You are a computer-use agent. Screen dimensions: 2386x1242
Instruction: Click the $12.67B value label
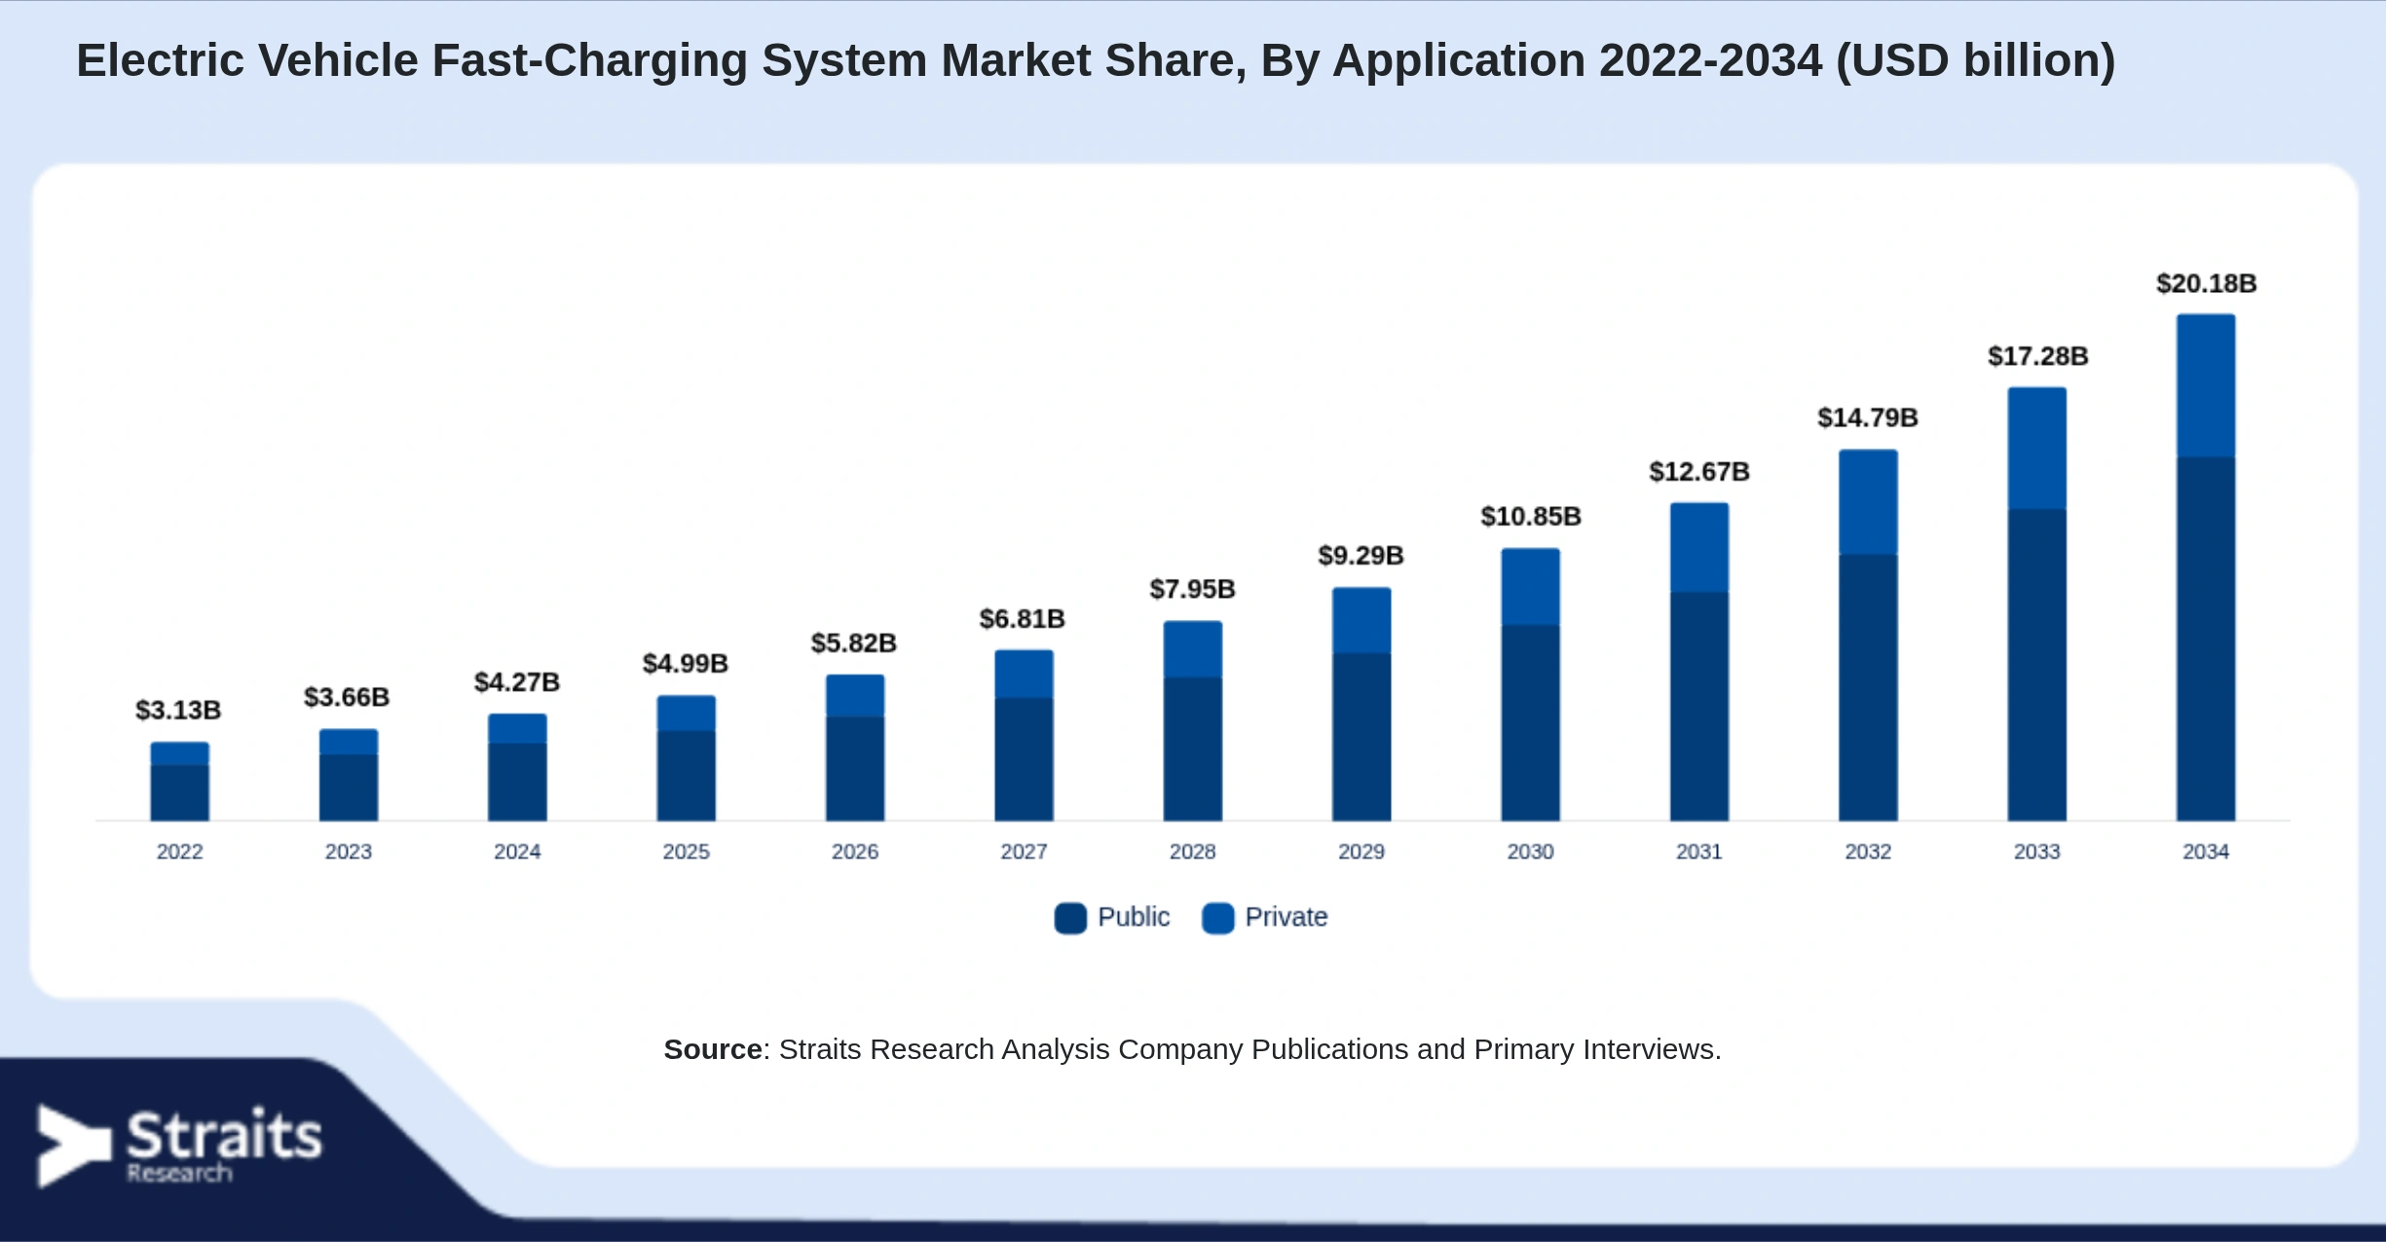(x=1699, y=472)
